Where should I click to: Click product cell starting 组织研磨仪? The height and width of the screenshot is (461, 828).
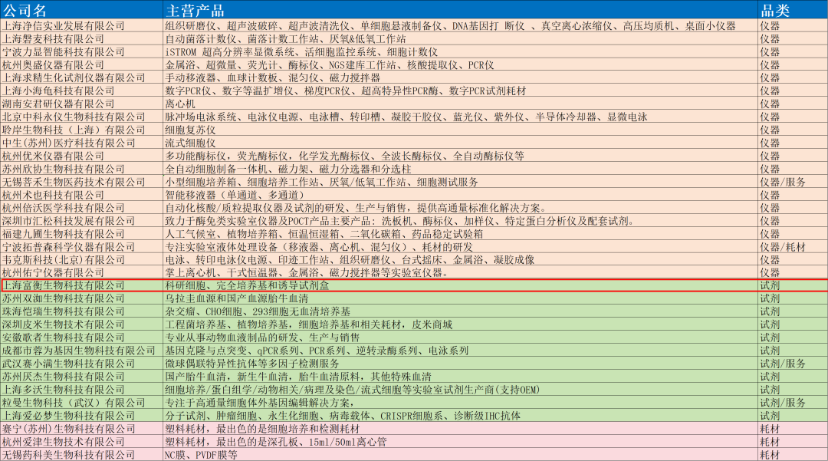(461, 26)
